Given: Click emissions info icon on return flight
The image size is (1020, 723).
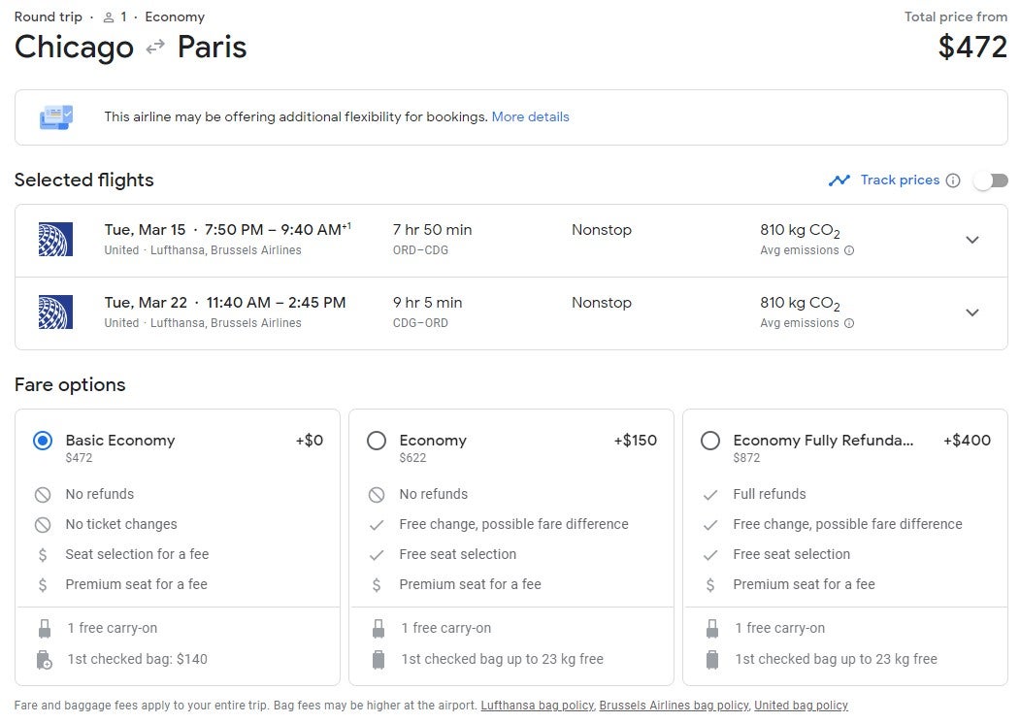Looking at the screenshot, I should (849, 323).
